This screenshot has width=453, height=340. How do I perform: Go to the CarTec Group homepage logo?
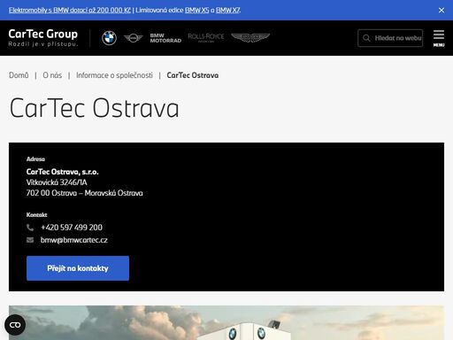(x=43, y=37)
